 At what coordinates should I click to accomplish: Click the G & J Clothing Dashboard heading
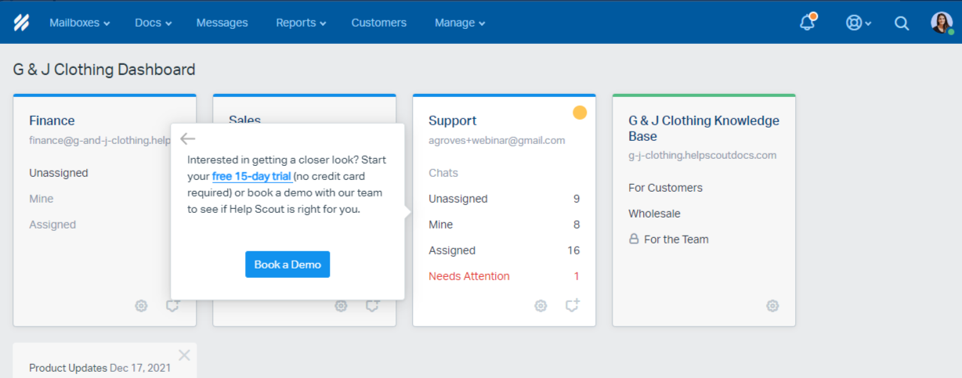[x=104, y=70]
